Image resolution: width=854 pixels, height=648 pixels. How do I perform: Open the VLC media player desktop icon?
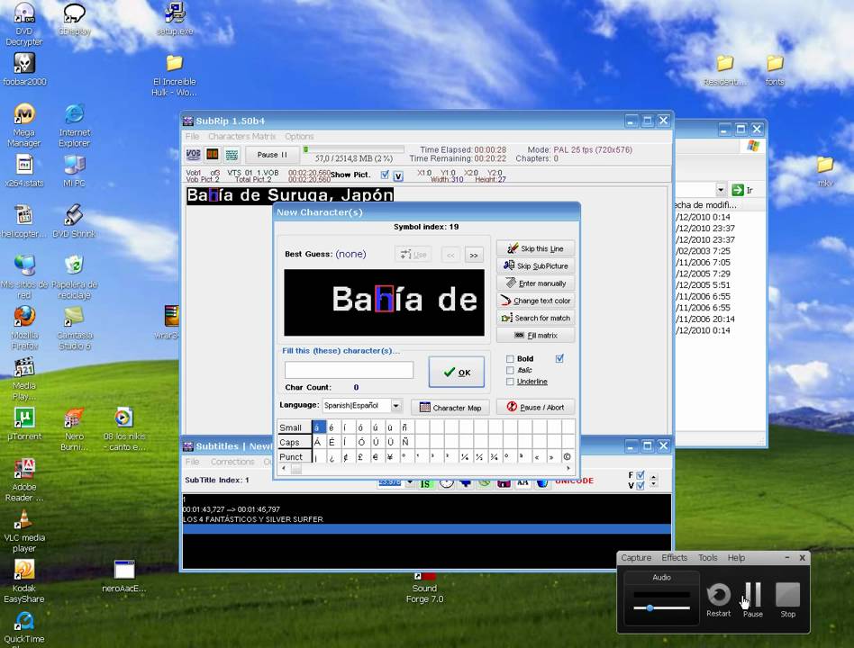[24, 531]
